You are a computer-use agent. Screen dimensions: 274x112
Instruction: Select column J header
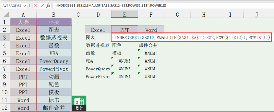pos(257,14)
